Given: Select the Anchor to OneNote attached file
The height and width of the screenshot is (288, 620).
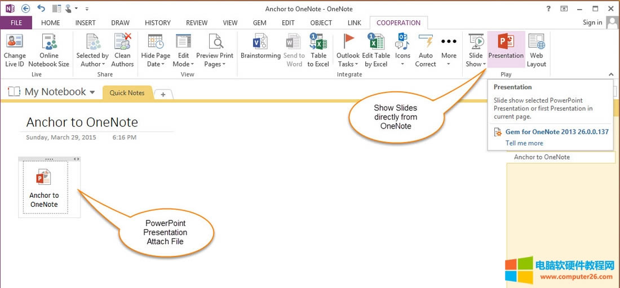Looking at the screenshot, I should pos(45,187).
